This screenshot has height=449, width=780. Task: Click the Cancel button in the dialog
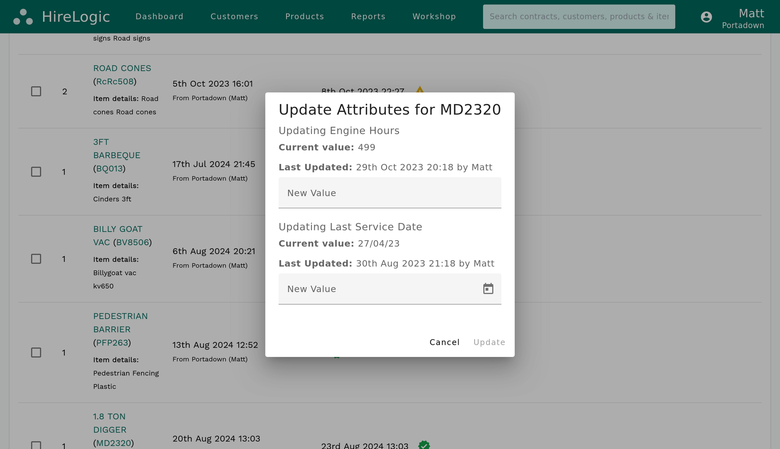444,342
